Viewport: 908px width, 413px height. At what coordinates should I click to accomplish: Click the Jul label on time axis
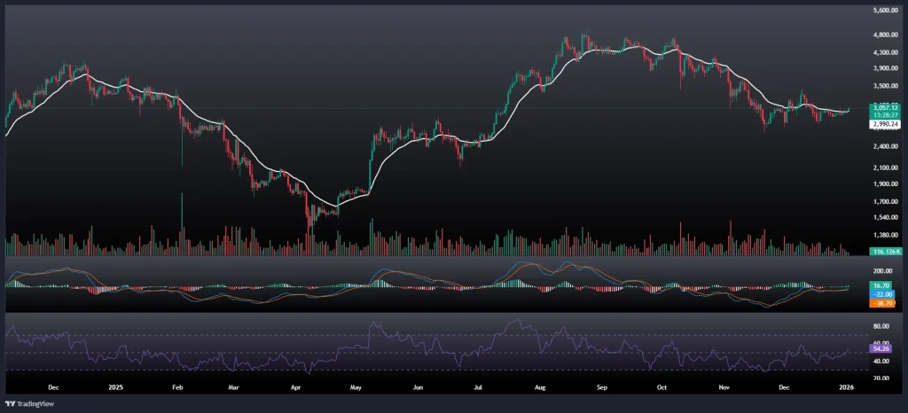tap(478, 387)
